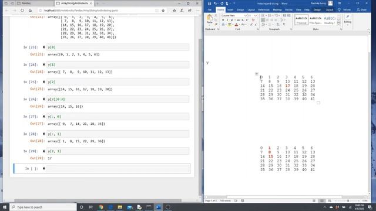Open the Editing dropdown in Word

[x=347, y=19]
